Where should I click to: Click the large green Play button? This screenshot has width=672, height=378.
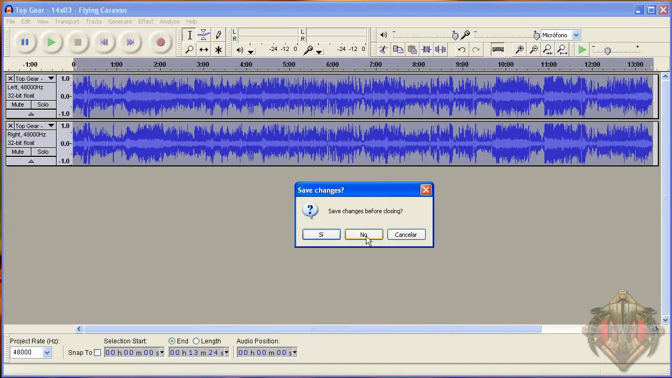(x=51, y=42)
